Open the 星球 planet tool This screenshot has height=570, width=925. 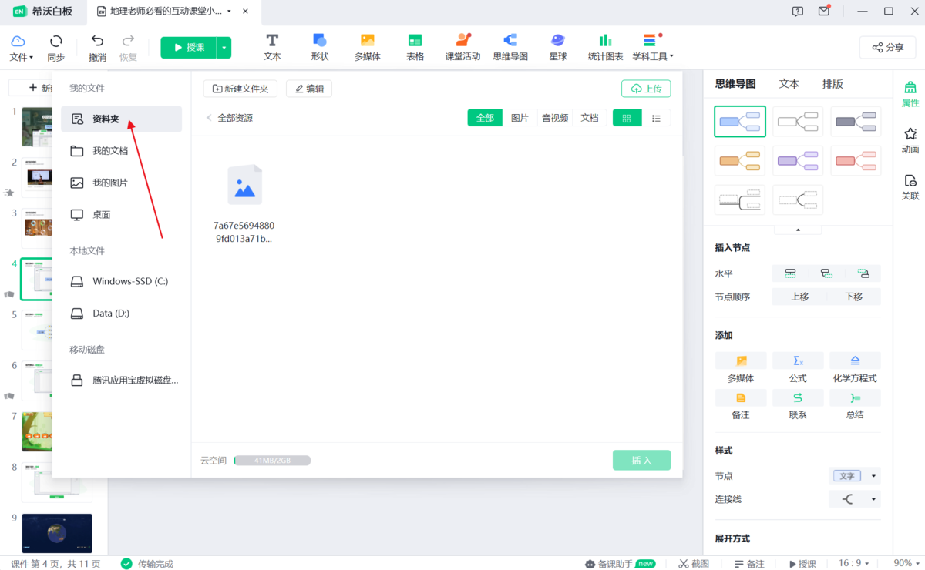(557, 46)
